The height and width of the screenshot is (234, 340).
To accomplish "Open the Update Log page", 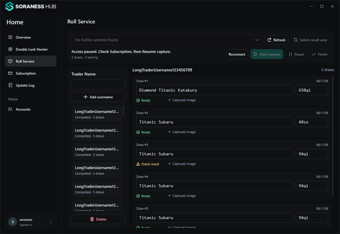I will tap(30, 85).
